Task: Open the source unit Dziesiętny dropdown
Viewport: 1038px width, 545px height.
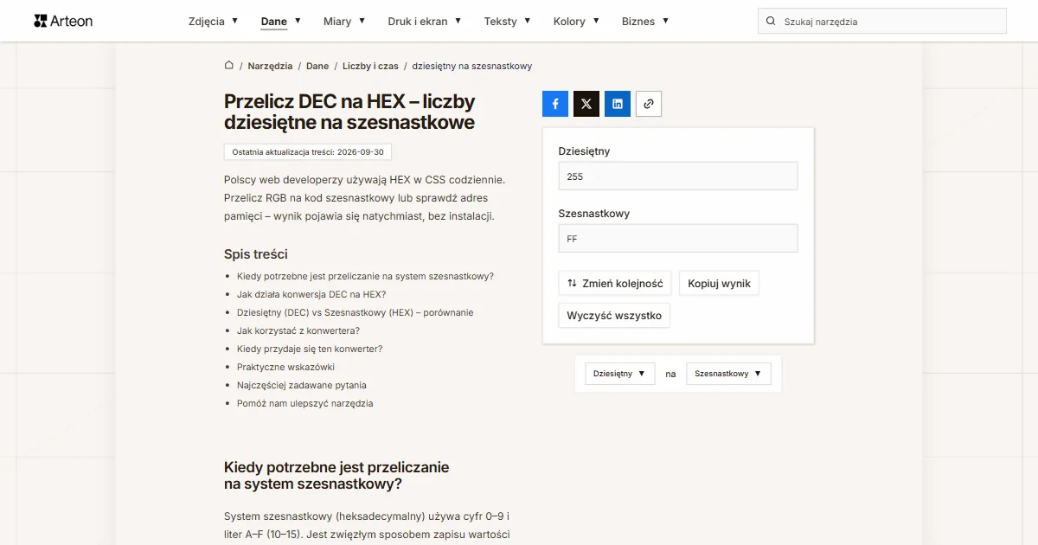Action: coord(620,374)
